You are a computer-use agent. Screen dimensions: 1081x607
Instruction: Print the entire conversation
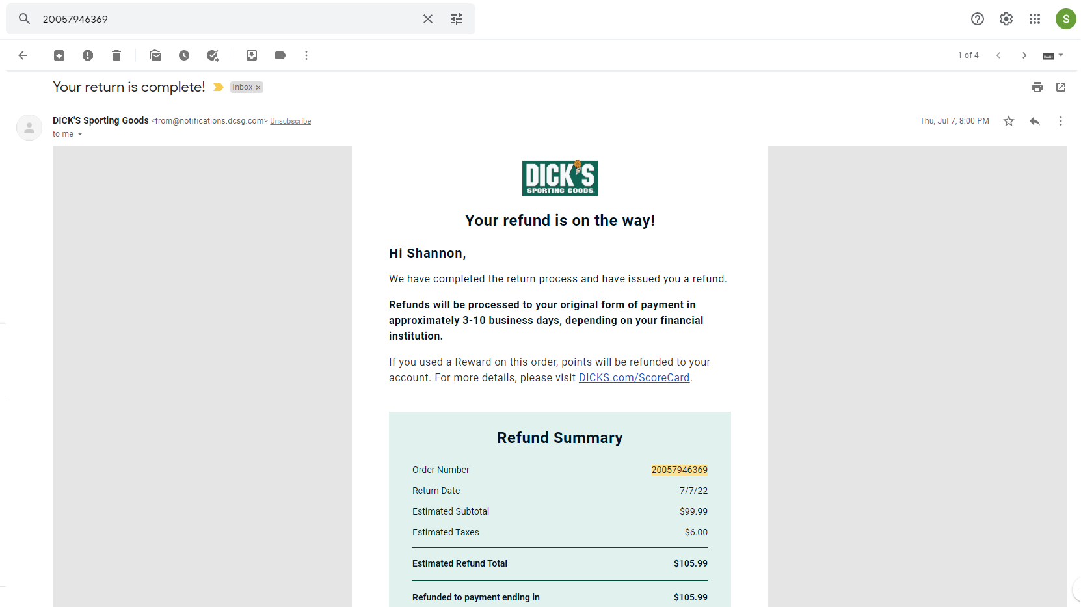click(1037, 87)
